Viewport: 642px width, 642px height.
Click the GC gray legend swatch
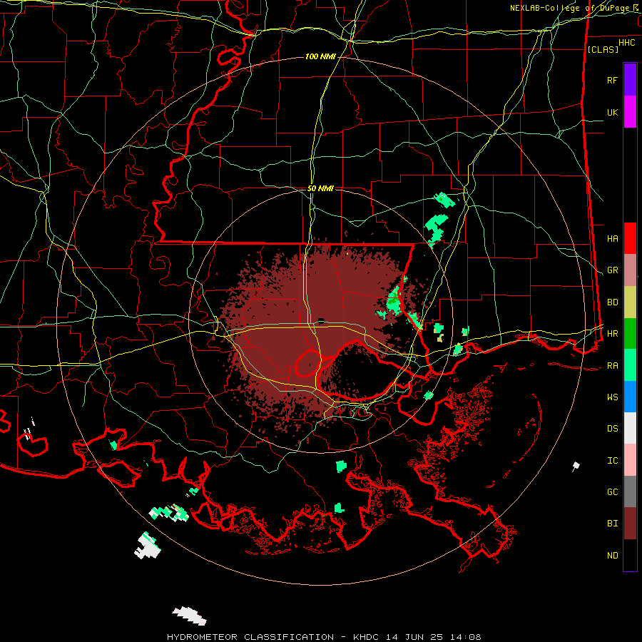point(630,491)
